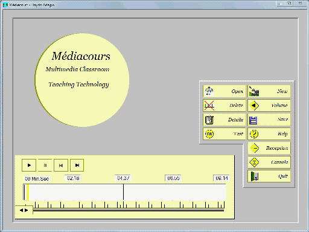309x232 pixels.
Task: Quit the application via door icon
Action: click(269, 176)
